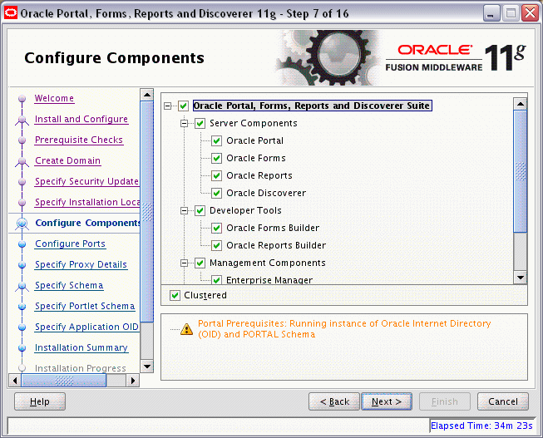Click the Specify Schema step node icon

click(x=22, y=286)
